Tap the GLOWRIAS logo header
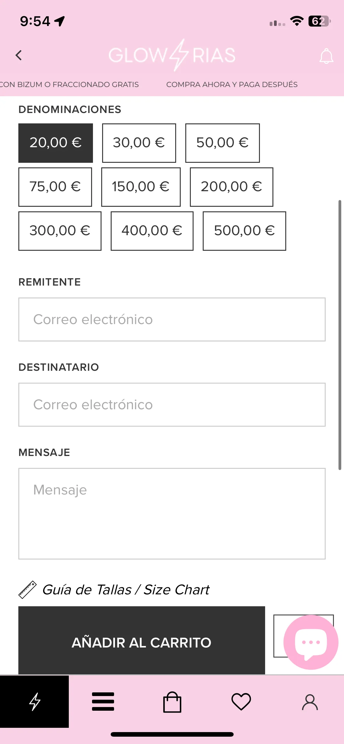344x744 pixels. click(172, 55)
